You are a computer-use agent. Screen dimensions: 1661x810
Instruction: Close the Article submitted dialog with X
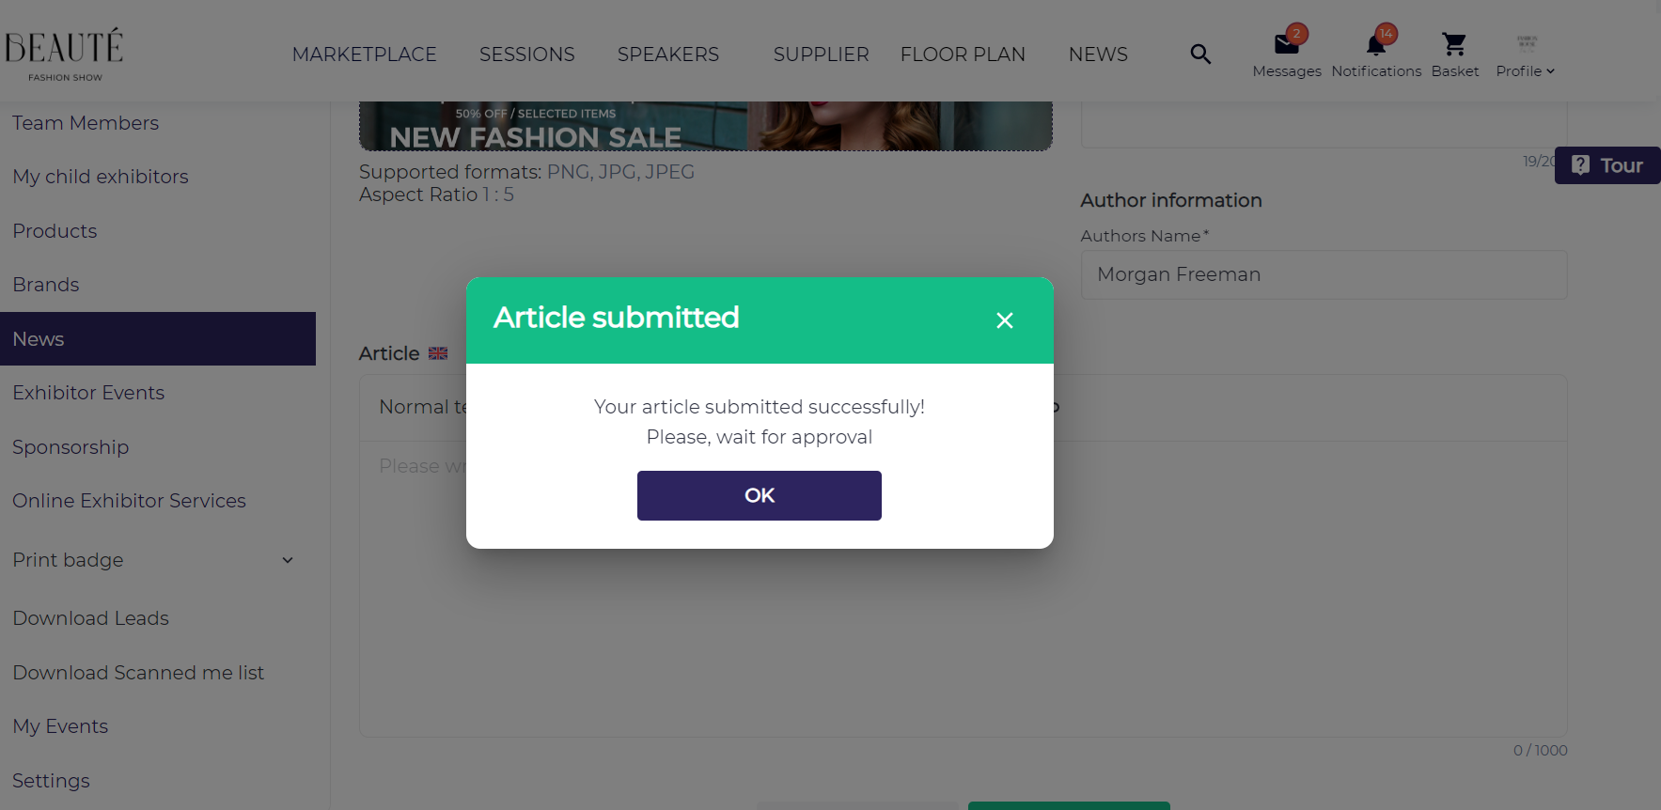(x=1005, y=320)
